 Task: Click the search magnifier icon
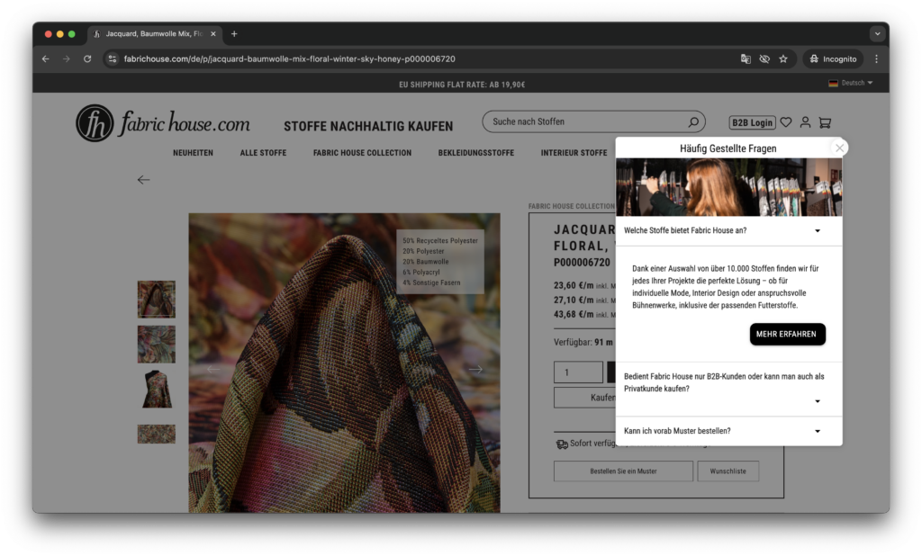click(x=693, y=122)
